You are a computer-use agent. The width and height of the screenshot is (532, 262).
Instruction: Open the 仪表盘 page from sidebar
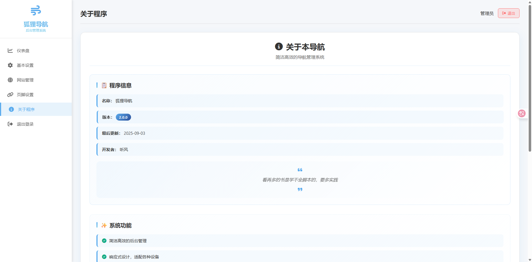coord(23,50)
